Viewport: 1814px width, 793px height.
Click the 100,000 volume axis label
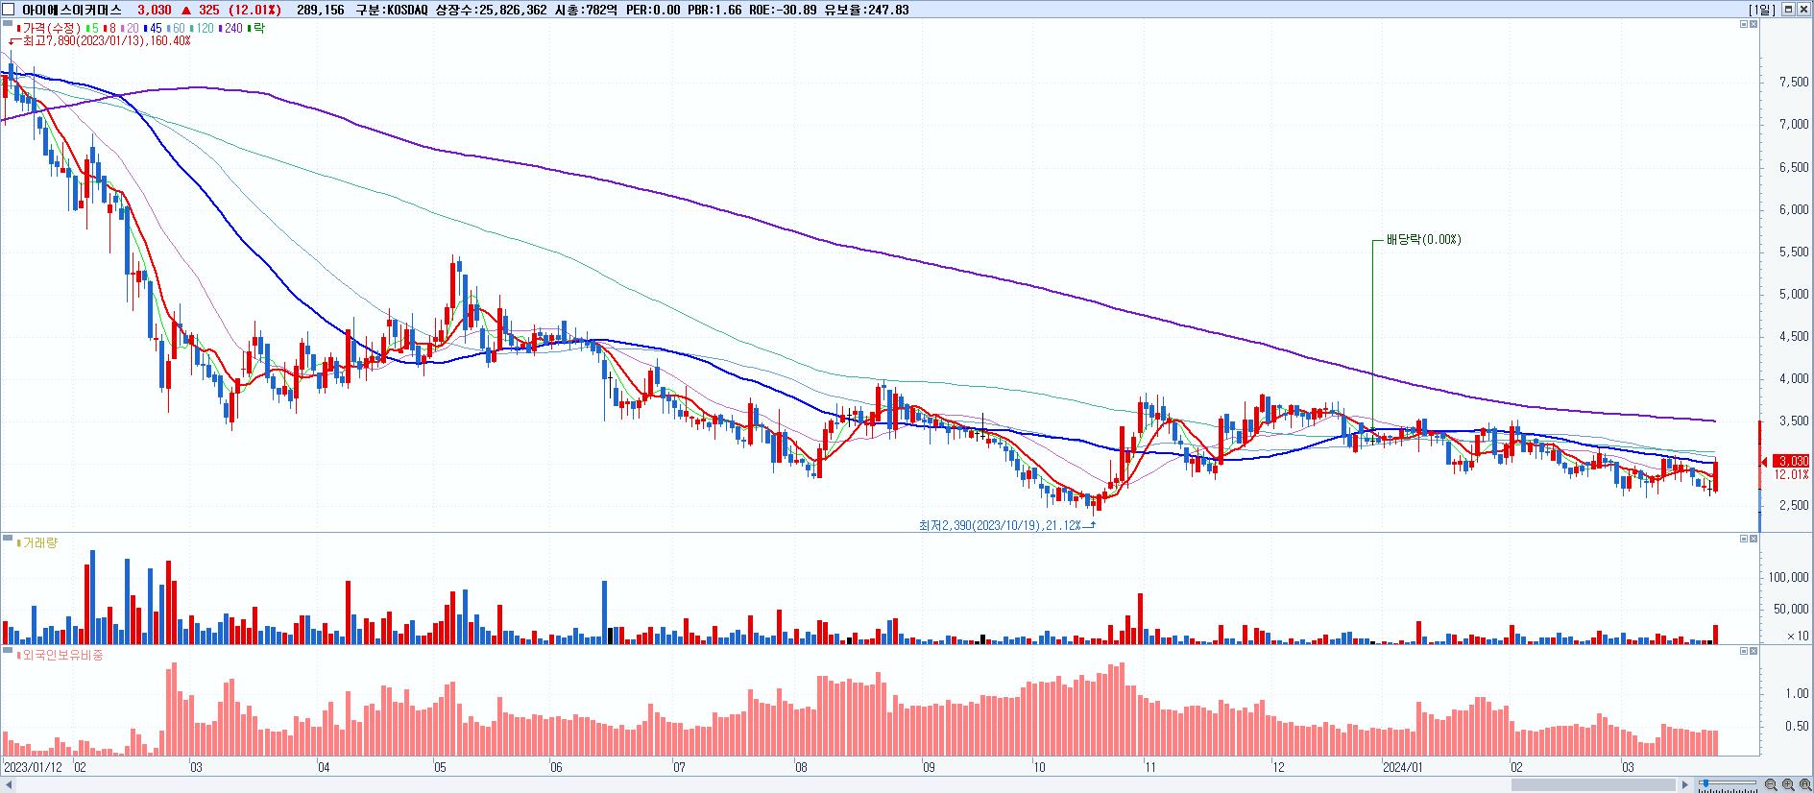click(x=1788, y=578)
